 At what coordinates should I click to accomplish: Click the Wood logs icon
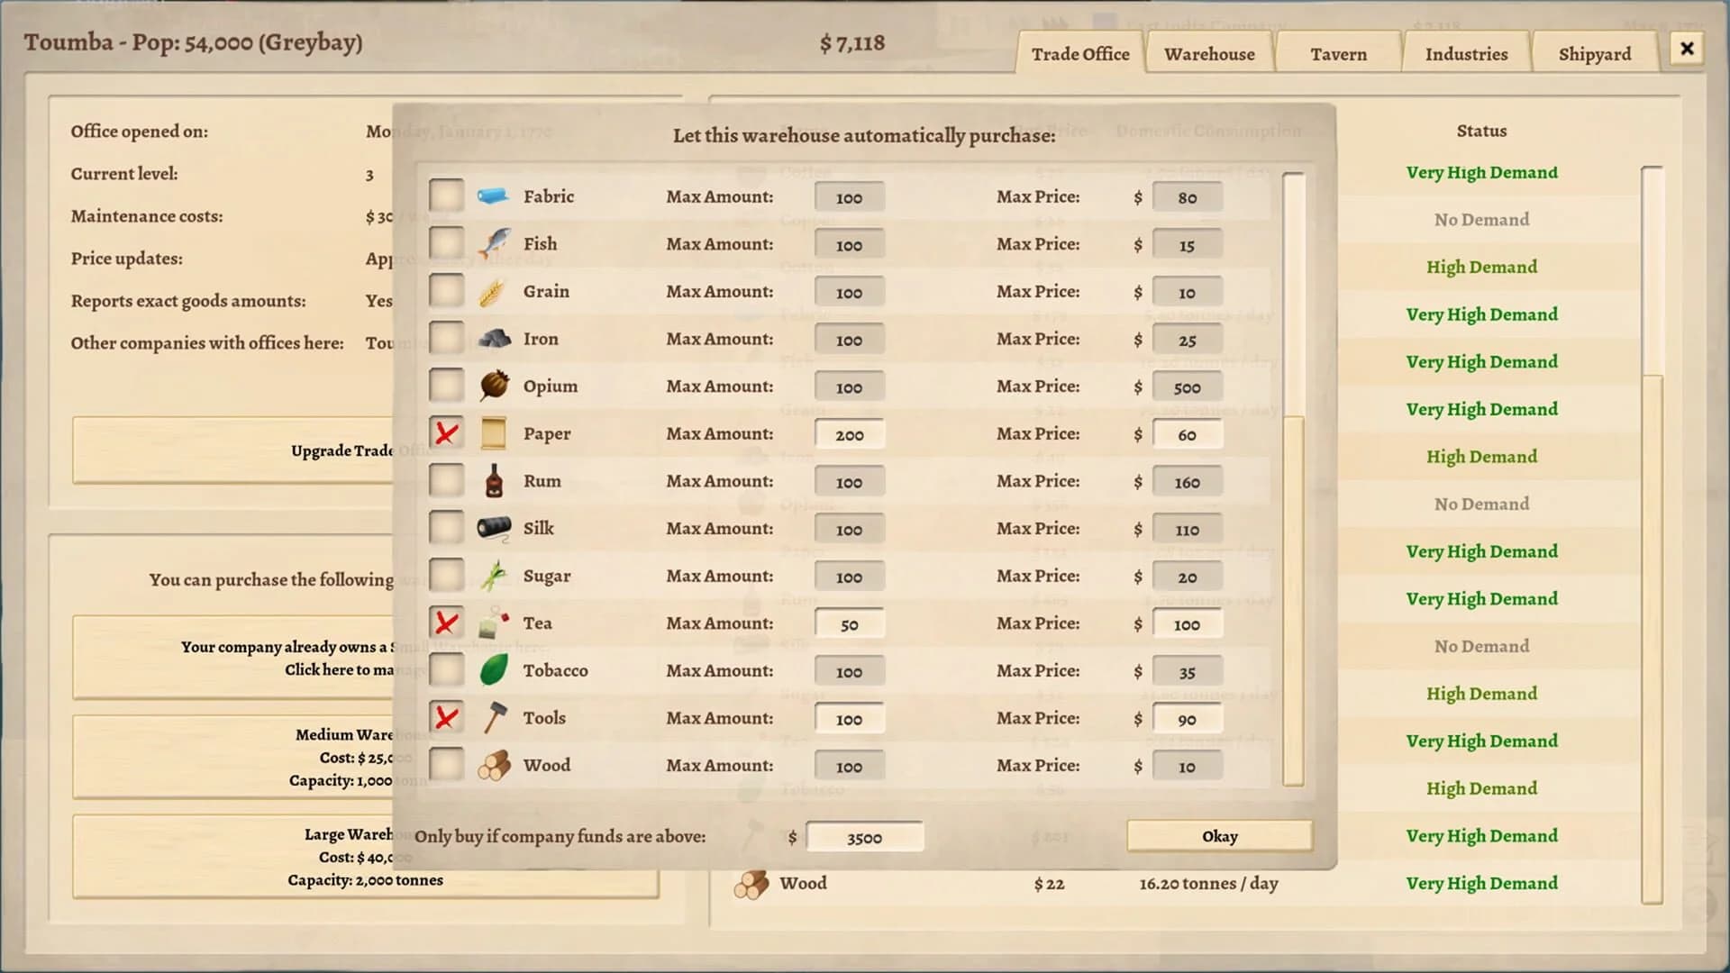(x=494, y=765)
